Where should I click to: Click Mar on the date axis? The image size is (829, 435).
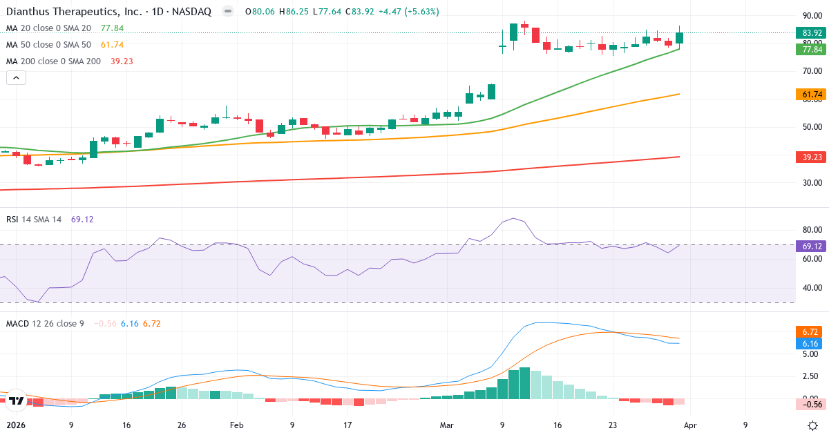pyautogui.click(x=447, y=426)
